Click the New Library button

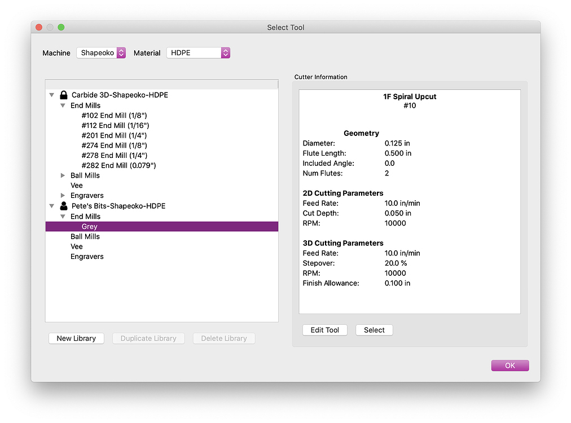coord(76,338)
